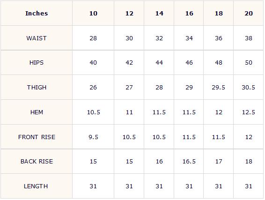Click waist value 28 for size 10
Image resolution: width=265 pixels, height=200 pixels.
pos(93,38)
